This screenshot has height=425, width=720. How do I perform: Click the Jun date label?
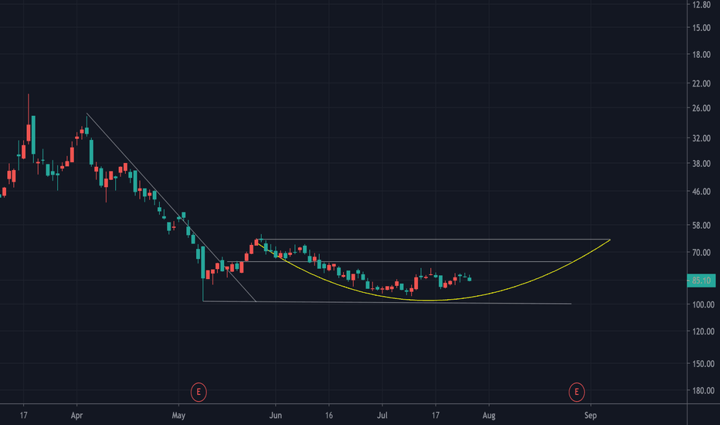point(276,416)
